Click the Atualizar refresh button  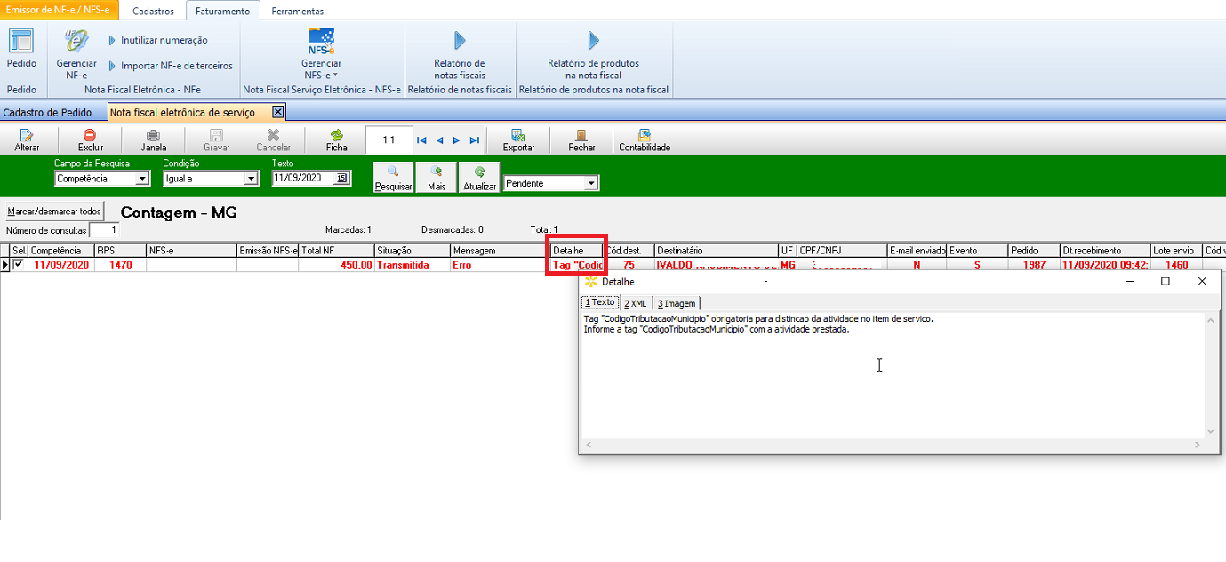coord(479,178)
